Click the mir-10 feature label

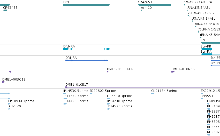[146, 8]
